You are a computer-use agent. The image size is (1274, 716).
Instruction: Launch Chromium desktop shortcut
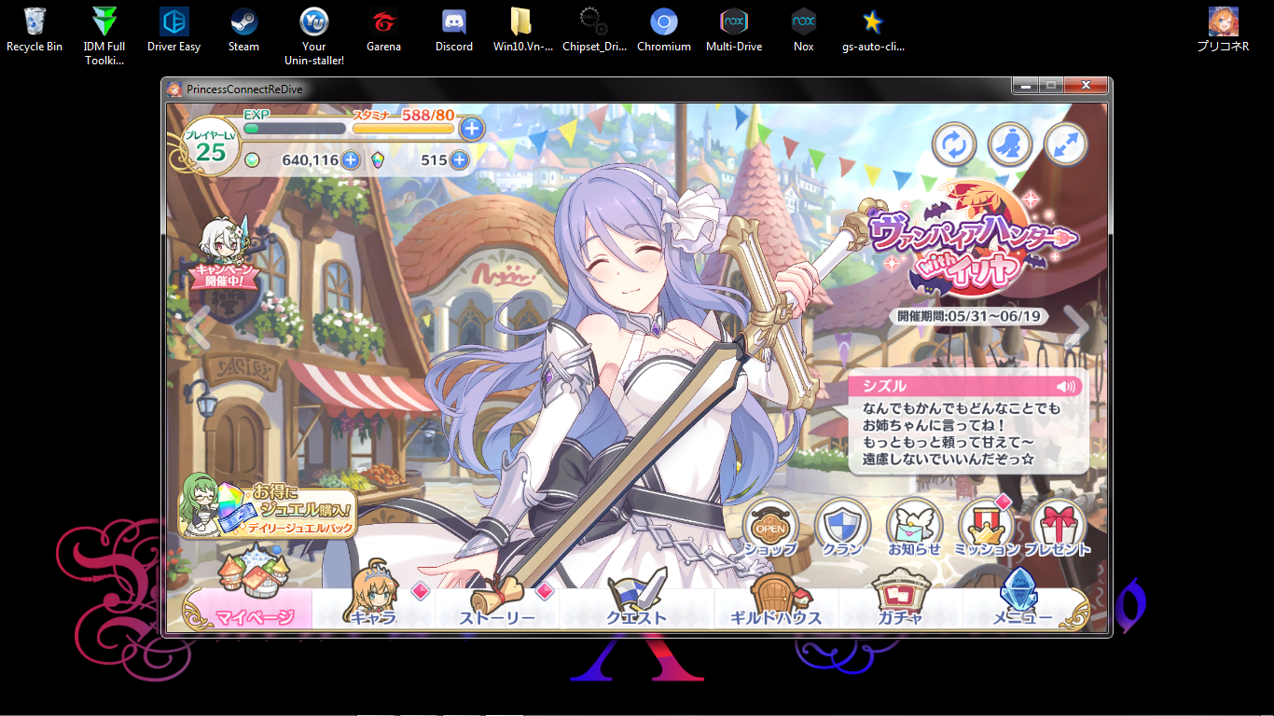(x=664, y=30)
